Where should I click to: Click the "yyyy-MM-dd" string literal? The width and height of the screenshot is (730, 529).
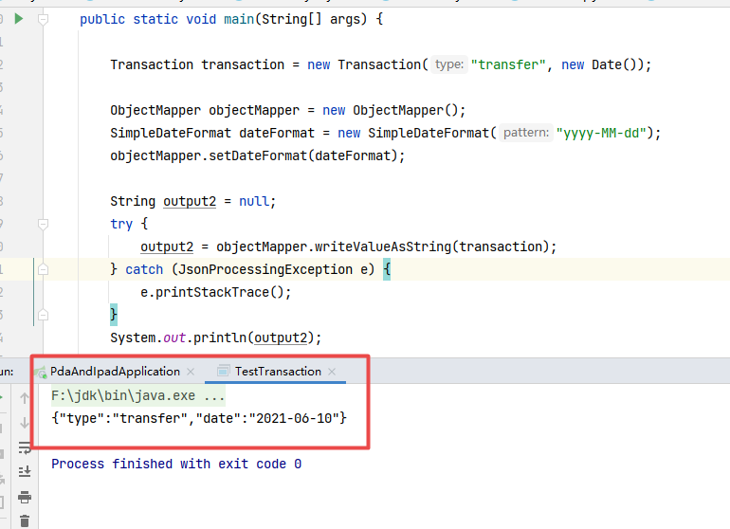(x=601, y=133)
